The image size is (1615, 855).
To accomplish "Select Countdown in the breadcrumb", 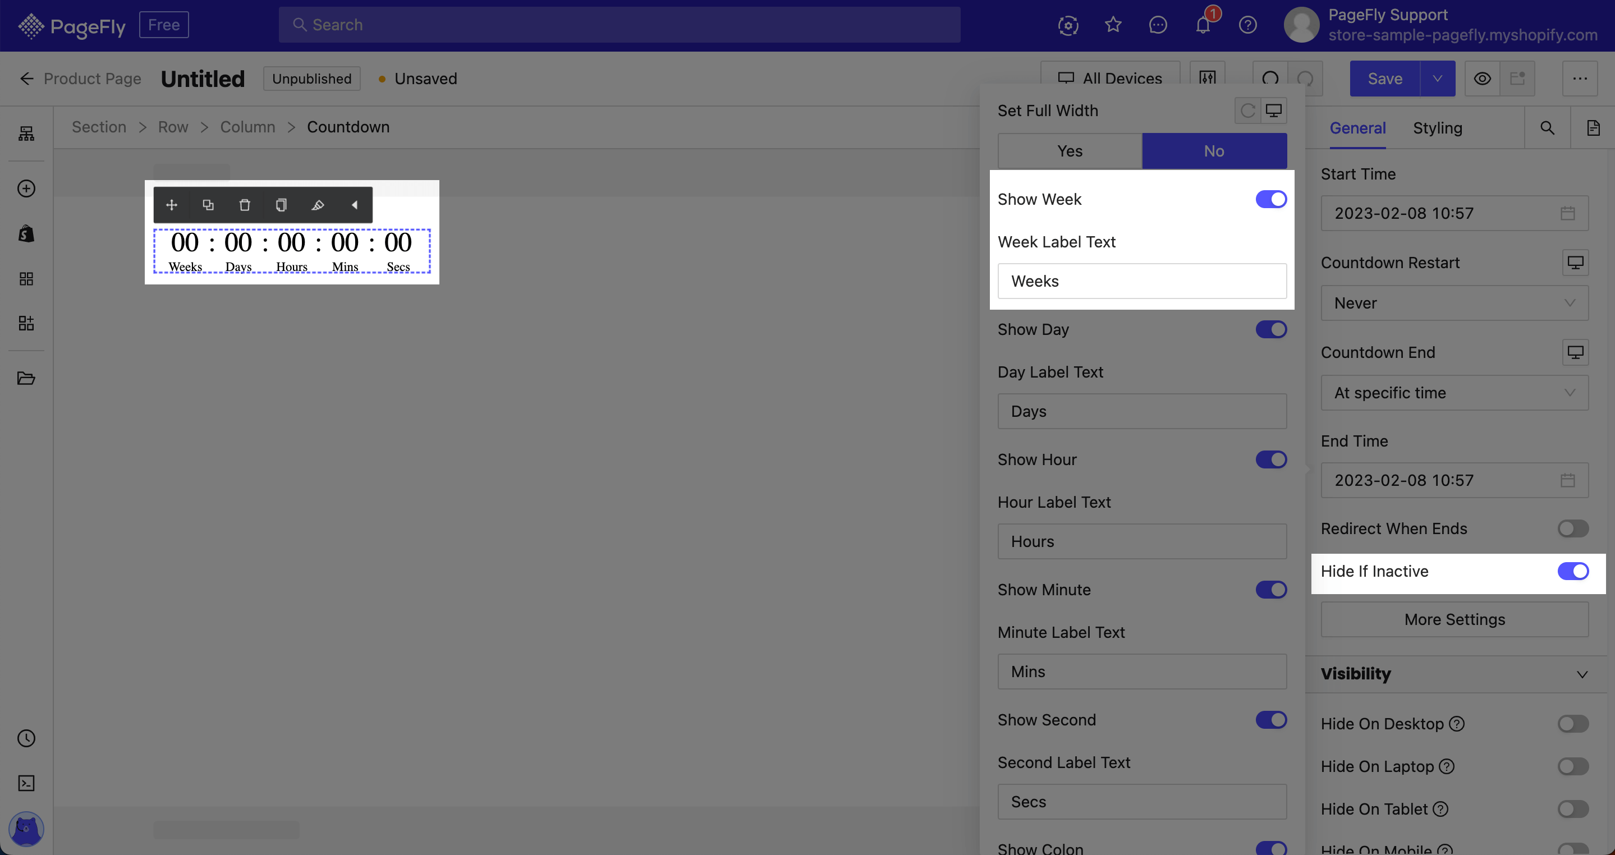I will (348, 127).
